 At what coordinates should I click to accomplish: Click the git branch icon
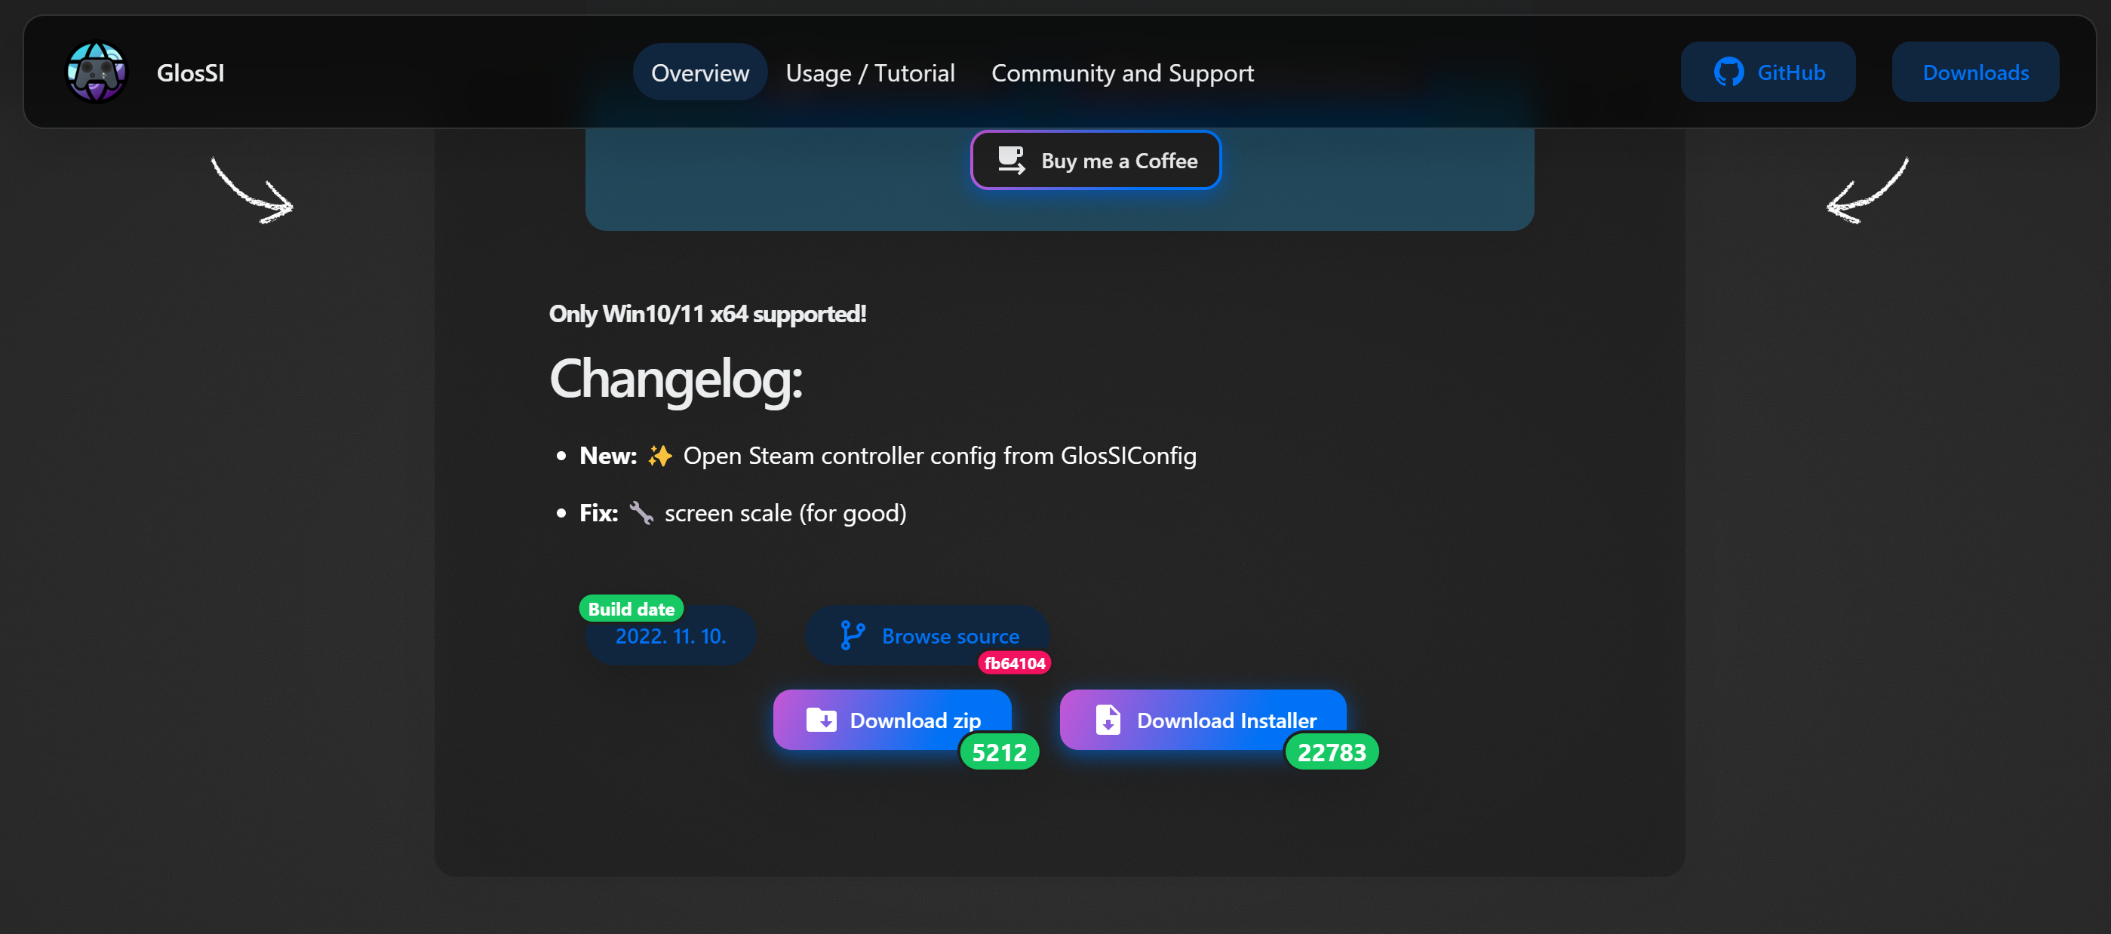click(x=853, y=635)
